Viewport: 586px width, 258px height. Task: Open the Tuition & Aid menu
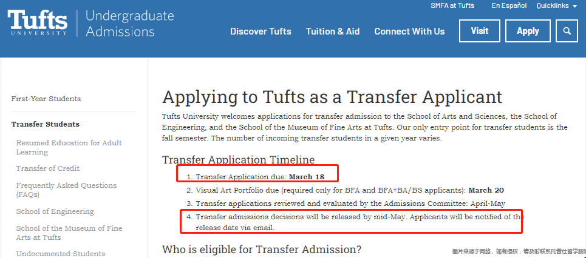[333, 31]
